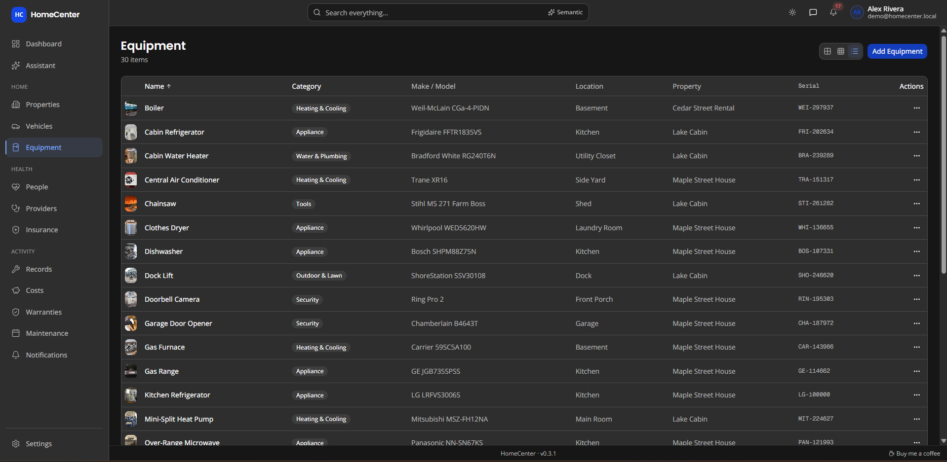Open actions menu for Chainsaw row
The height and width of the screenshot is (462, 947).
coord(916,204)
